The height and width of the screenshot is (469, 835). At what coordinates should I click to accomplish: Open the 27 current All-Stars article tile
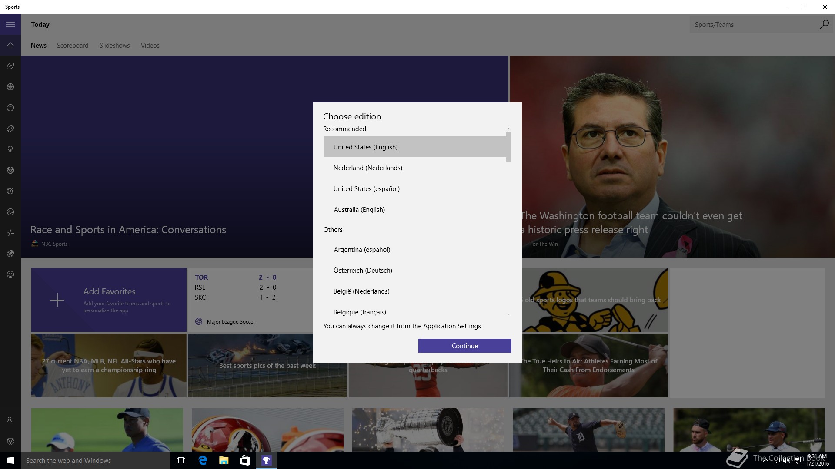click(x=109, y=365)
